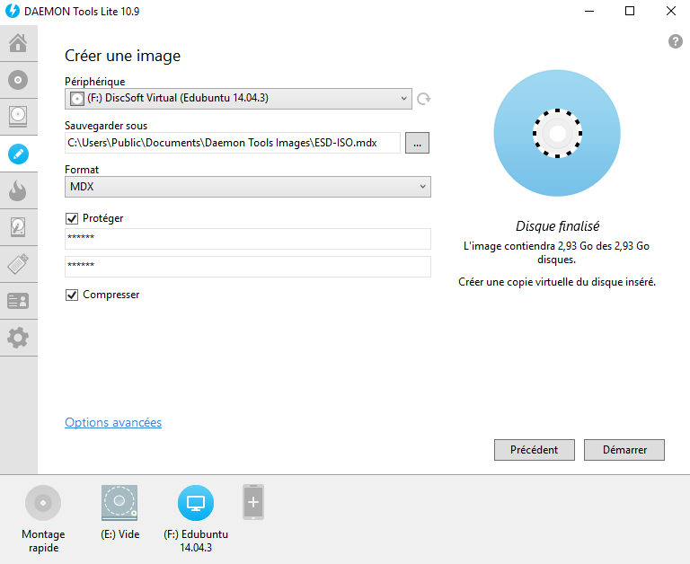
Task: Toggle the Compresser checkbox
Action: click(x=72, y=295)
